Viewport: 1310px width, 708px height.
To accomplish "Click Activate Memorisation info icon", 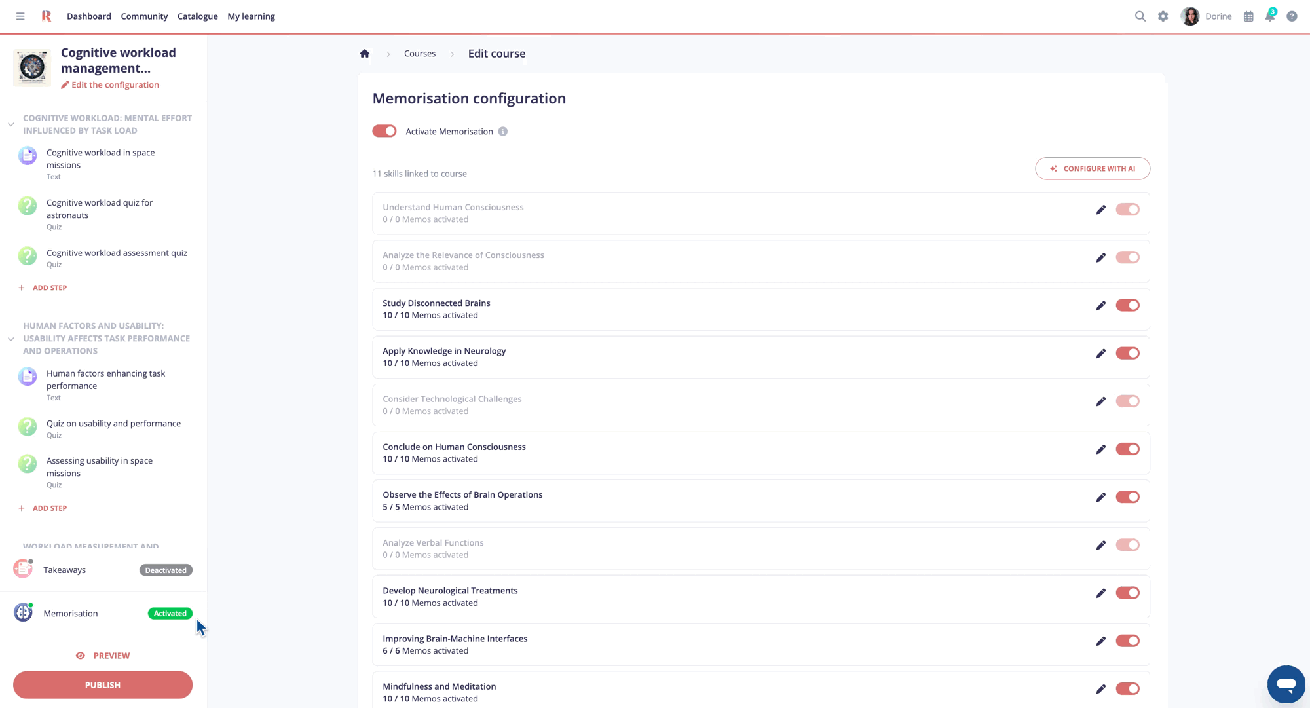I will pos(502,132).
